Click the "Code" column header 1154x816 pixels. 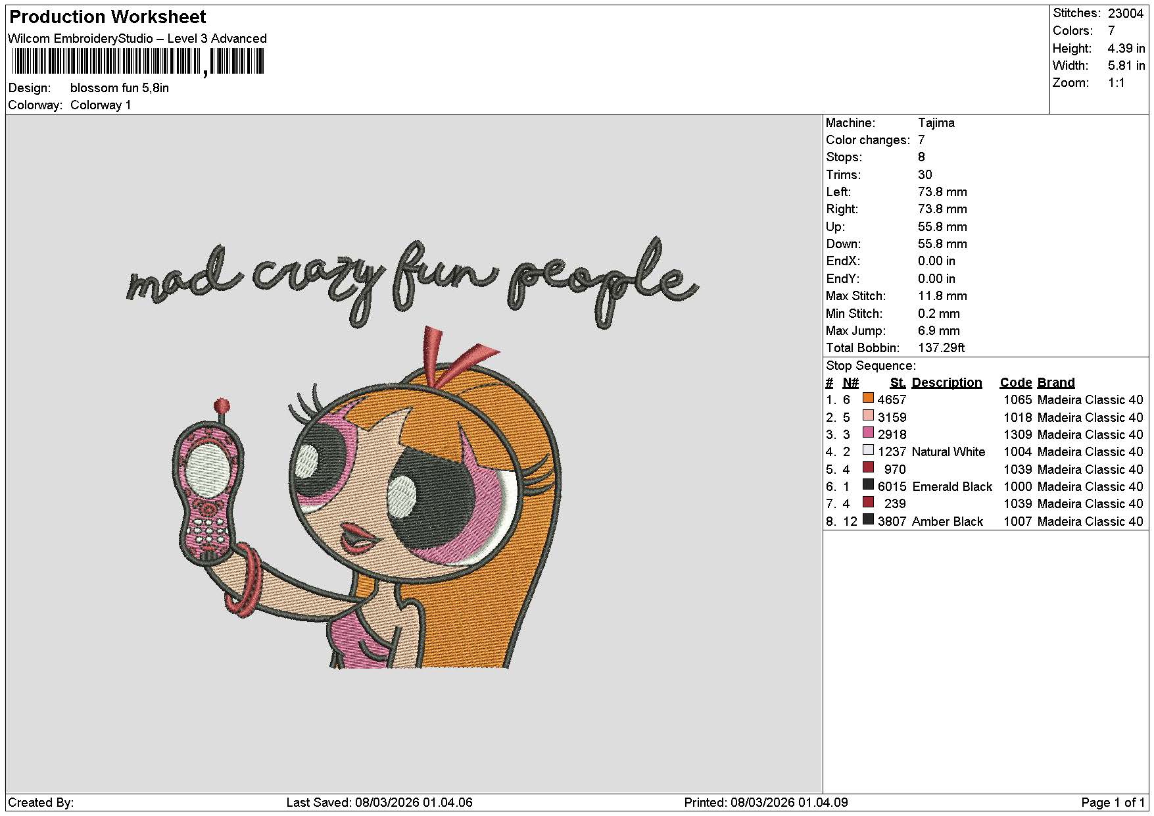1016,383
